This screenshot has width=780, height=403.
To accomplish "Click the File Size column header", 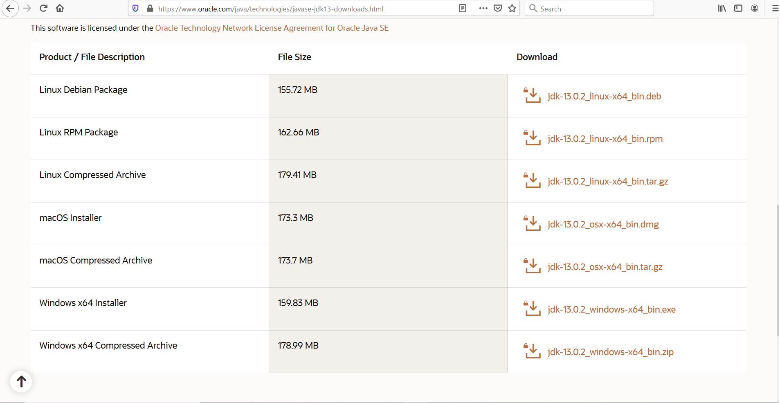I will click(x=294, y=57).
